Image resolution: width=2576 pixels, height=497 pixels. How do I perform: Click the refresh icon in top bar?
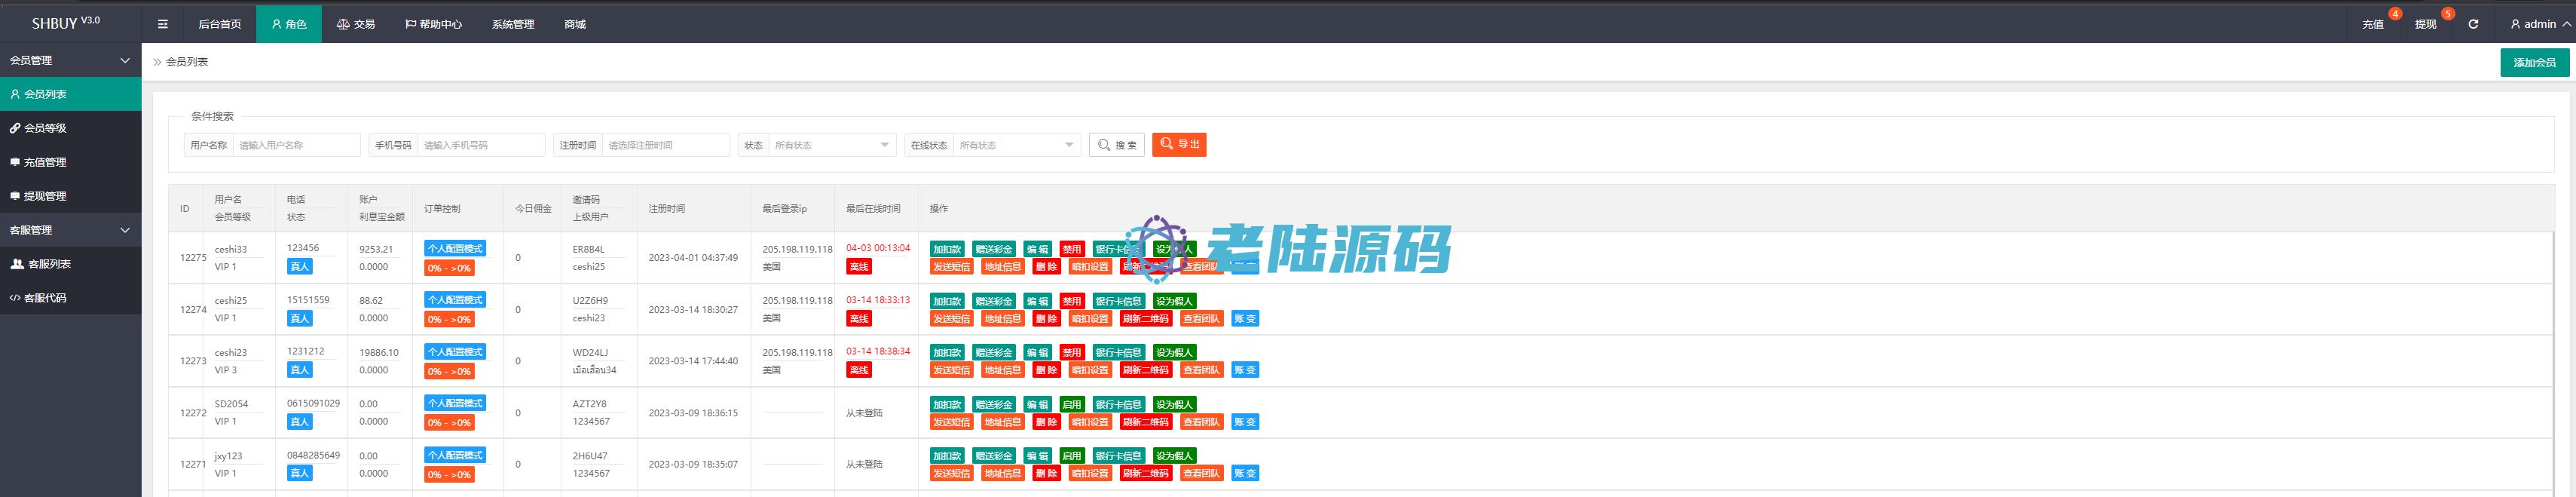[2473, 24]
